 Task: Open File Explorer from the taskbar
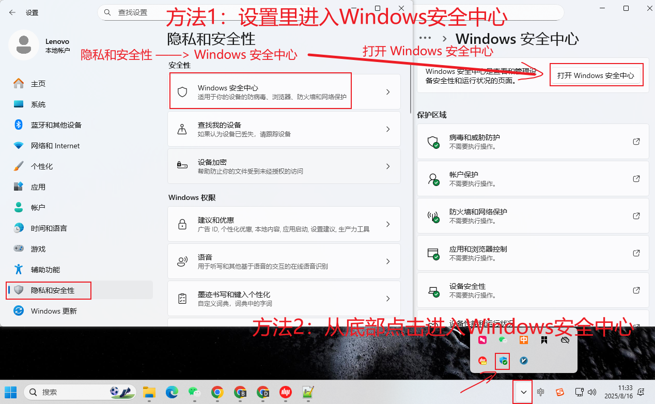click(x=149, y=393)
